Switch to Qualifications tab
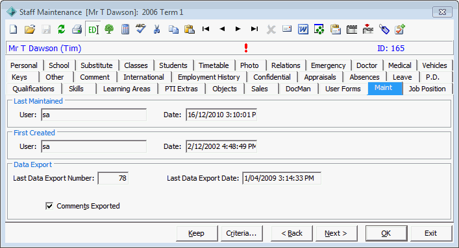The height and width of the screenshot is (248, 459). [x=33, y=89]
